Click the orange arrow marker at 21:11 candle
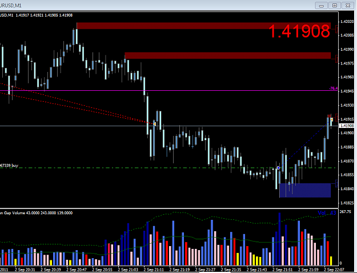Viewport: 357px width, 273px height. tap(154, 124)
